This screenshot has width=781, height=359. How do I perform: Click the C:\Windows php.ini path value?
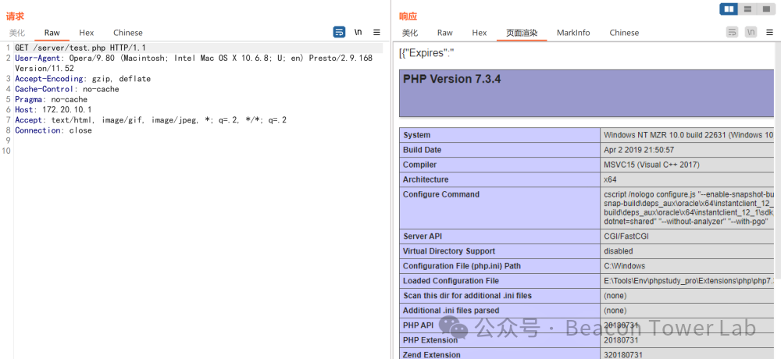tap(624, 266)
